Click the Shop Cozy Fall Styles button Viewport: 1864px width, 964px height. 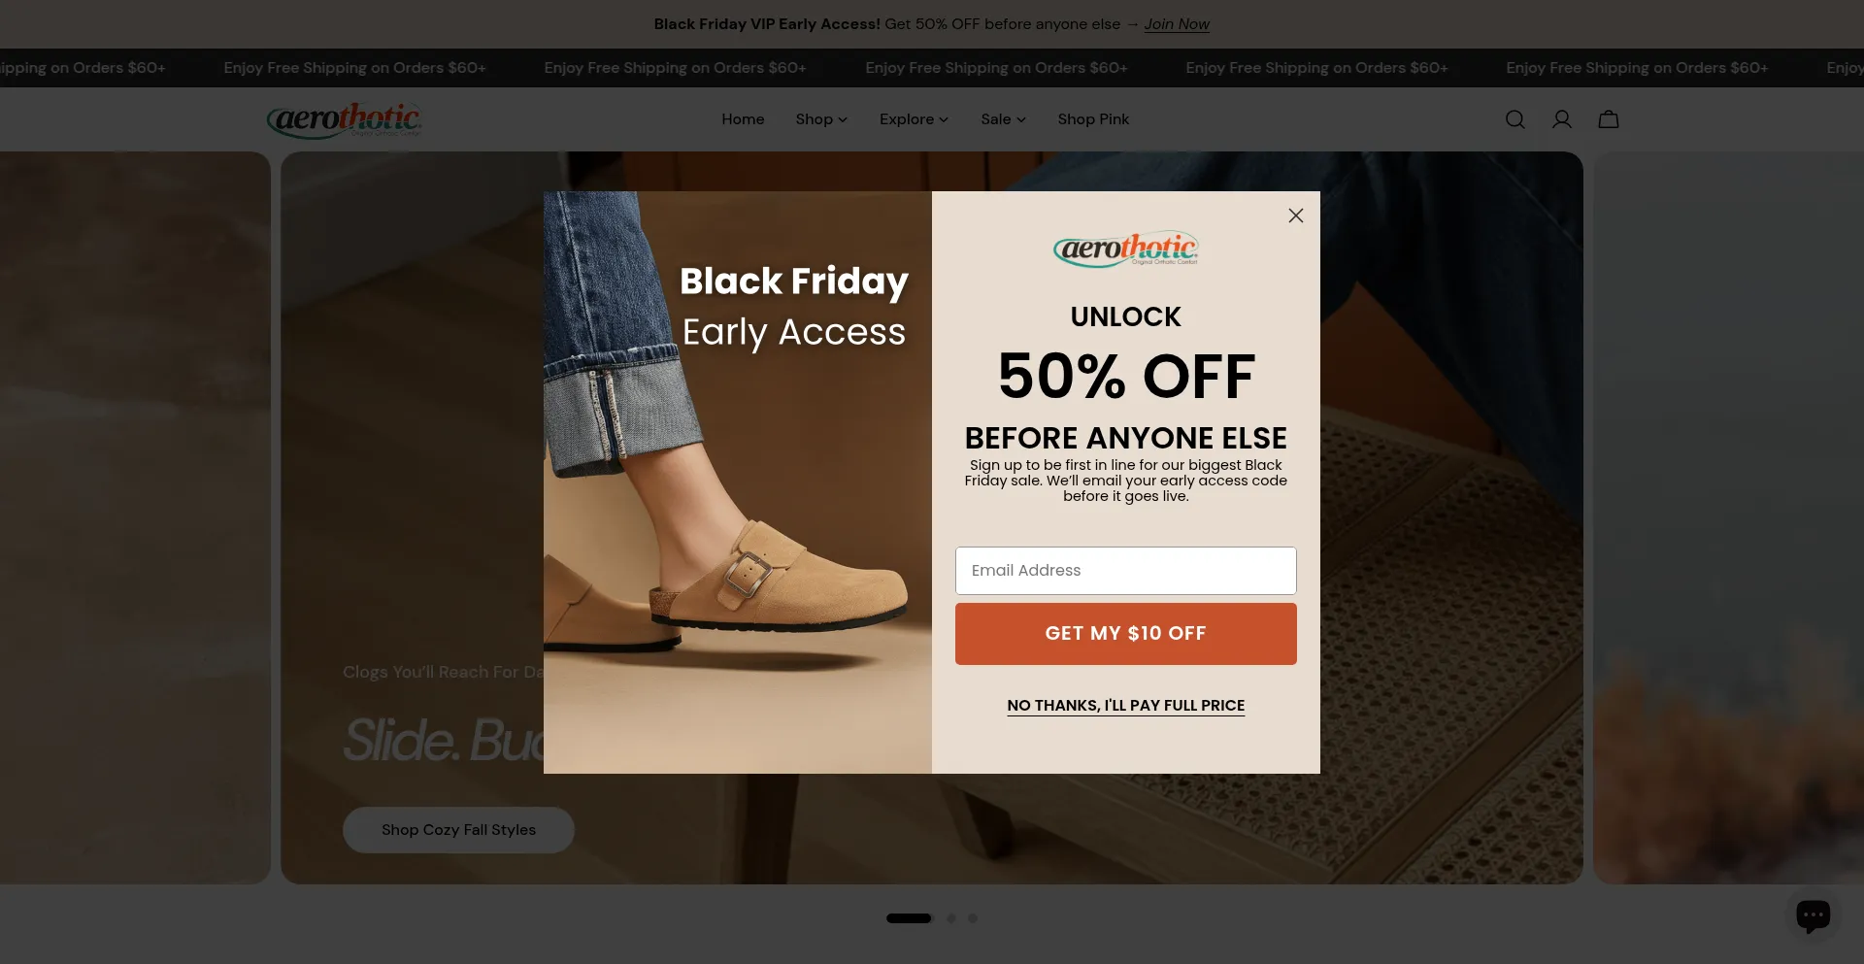(458, 830)
